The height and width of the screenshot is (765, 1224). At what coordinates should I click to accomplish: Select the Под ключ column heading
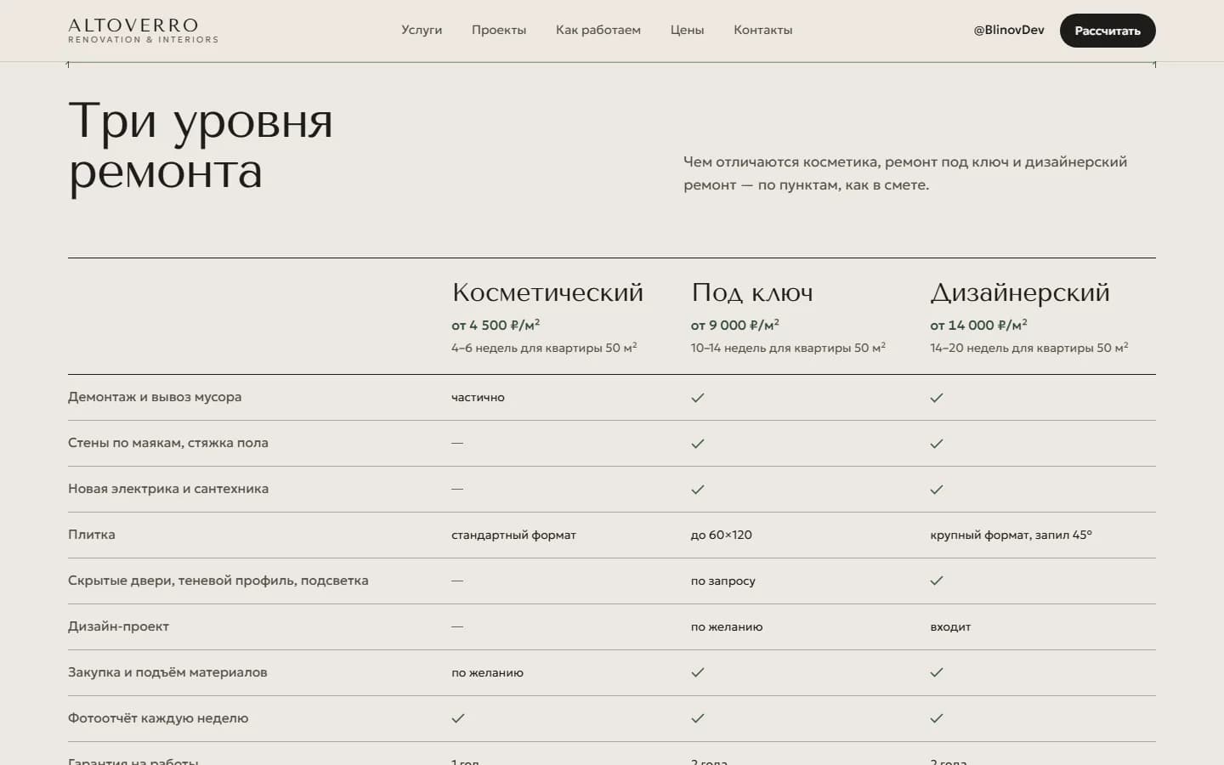[752, 293]
